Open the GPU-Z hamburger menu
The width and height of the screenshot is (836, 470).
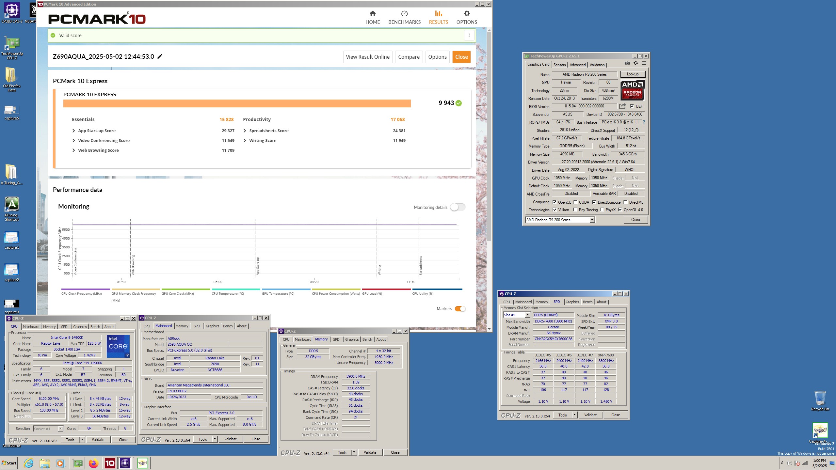click(x=644, y=63)
